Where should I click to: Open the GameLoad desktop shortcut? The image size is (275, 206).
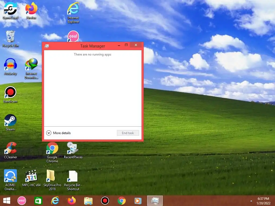click(x=10, y=10)
